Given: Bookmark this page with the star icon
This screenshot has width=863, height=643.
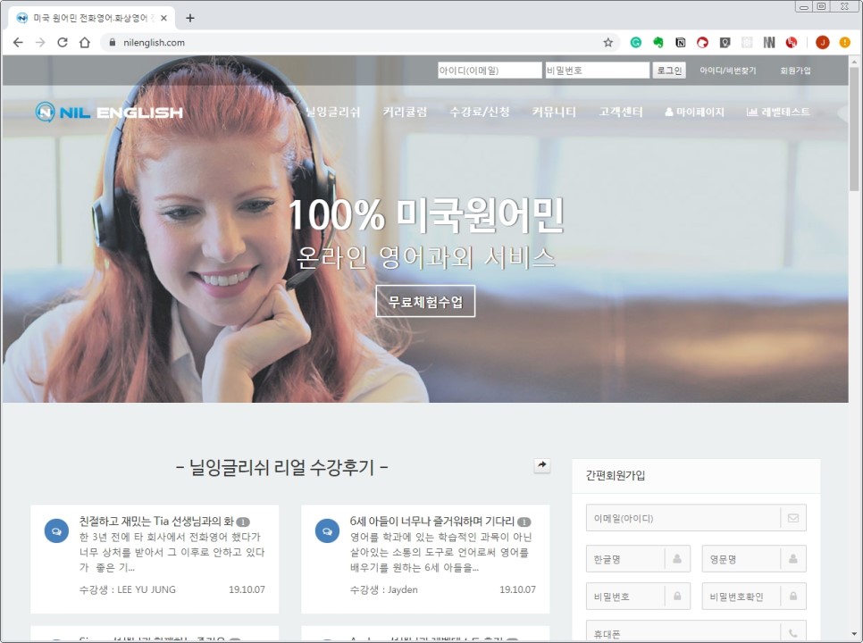Looking at the screenshot, I should (608, 42).
